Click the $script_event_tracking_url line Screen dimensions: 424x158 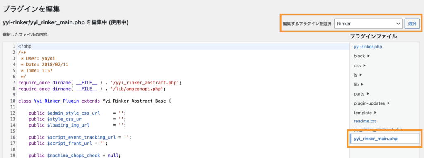click(x=80, y=137)
